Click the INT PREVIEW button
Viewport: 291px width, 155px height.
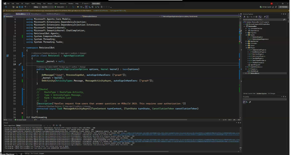click(283, 7)
